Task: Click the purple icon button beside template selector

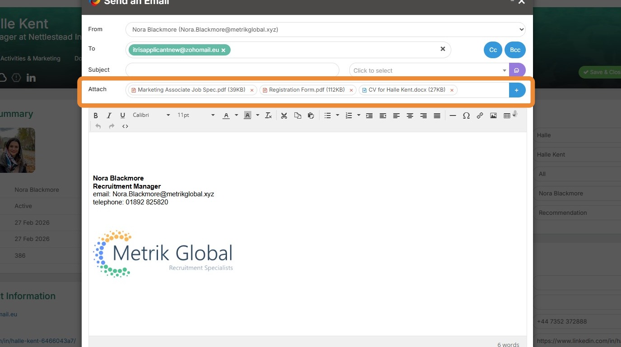Action: click(517, 70)
